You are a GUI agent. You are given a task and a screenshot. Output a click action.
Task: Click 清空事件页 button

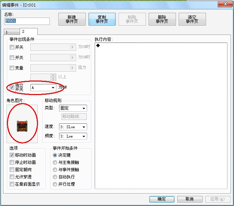pyautogui.click(x=192, y=19)
